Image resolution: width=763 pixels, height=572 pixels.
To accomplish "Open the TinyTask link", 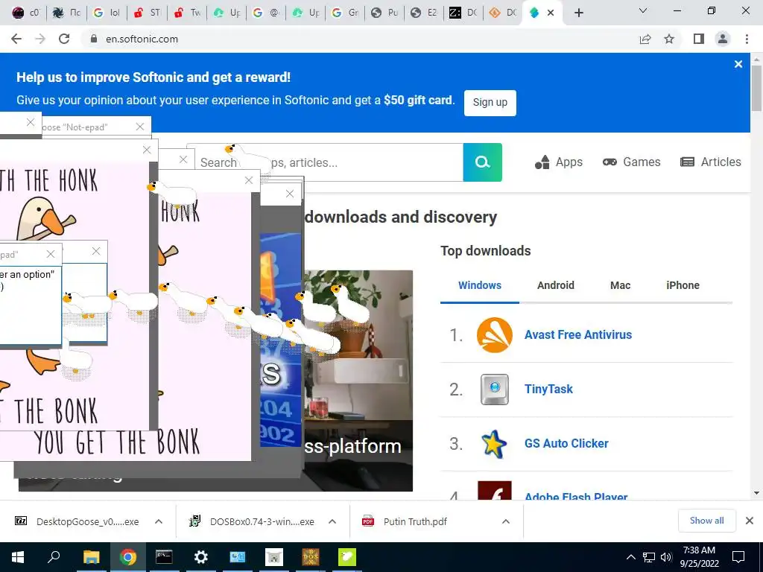I will click(548, 389).
